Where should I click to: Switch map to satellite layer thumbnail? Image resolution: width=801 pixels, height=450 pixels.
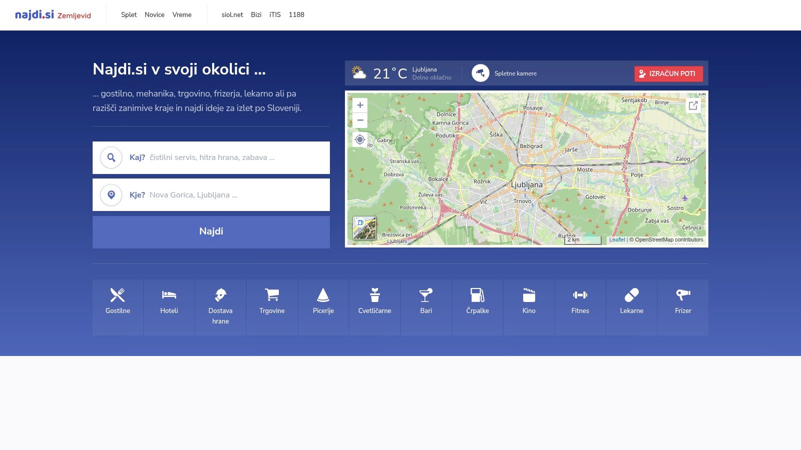click(x=364, y=228)
